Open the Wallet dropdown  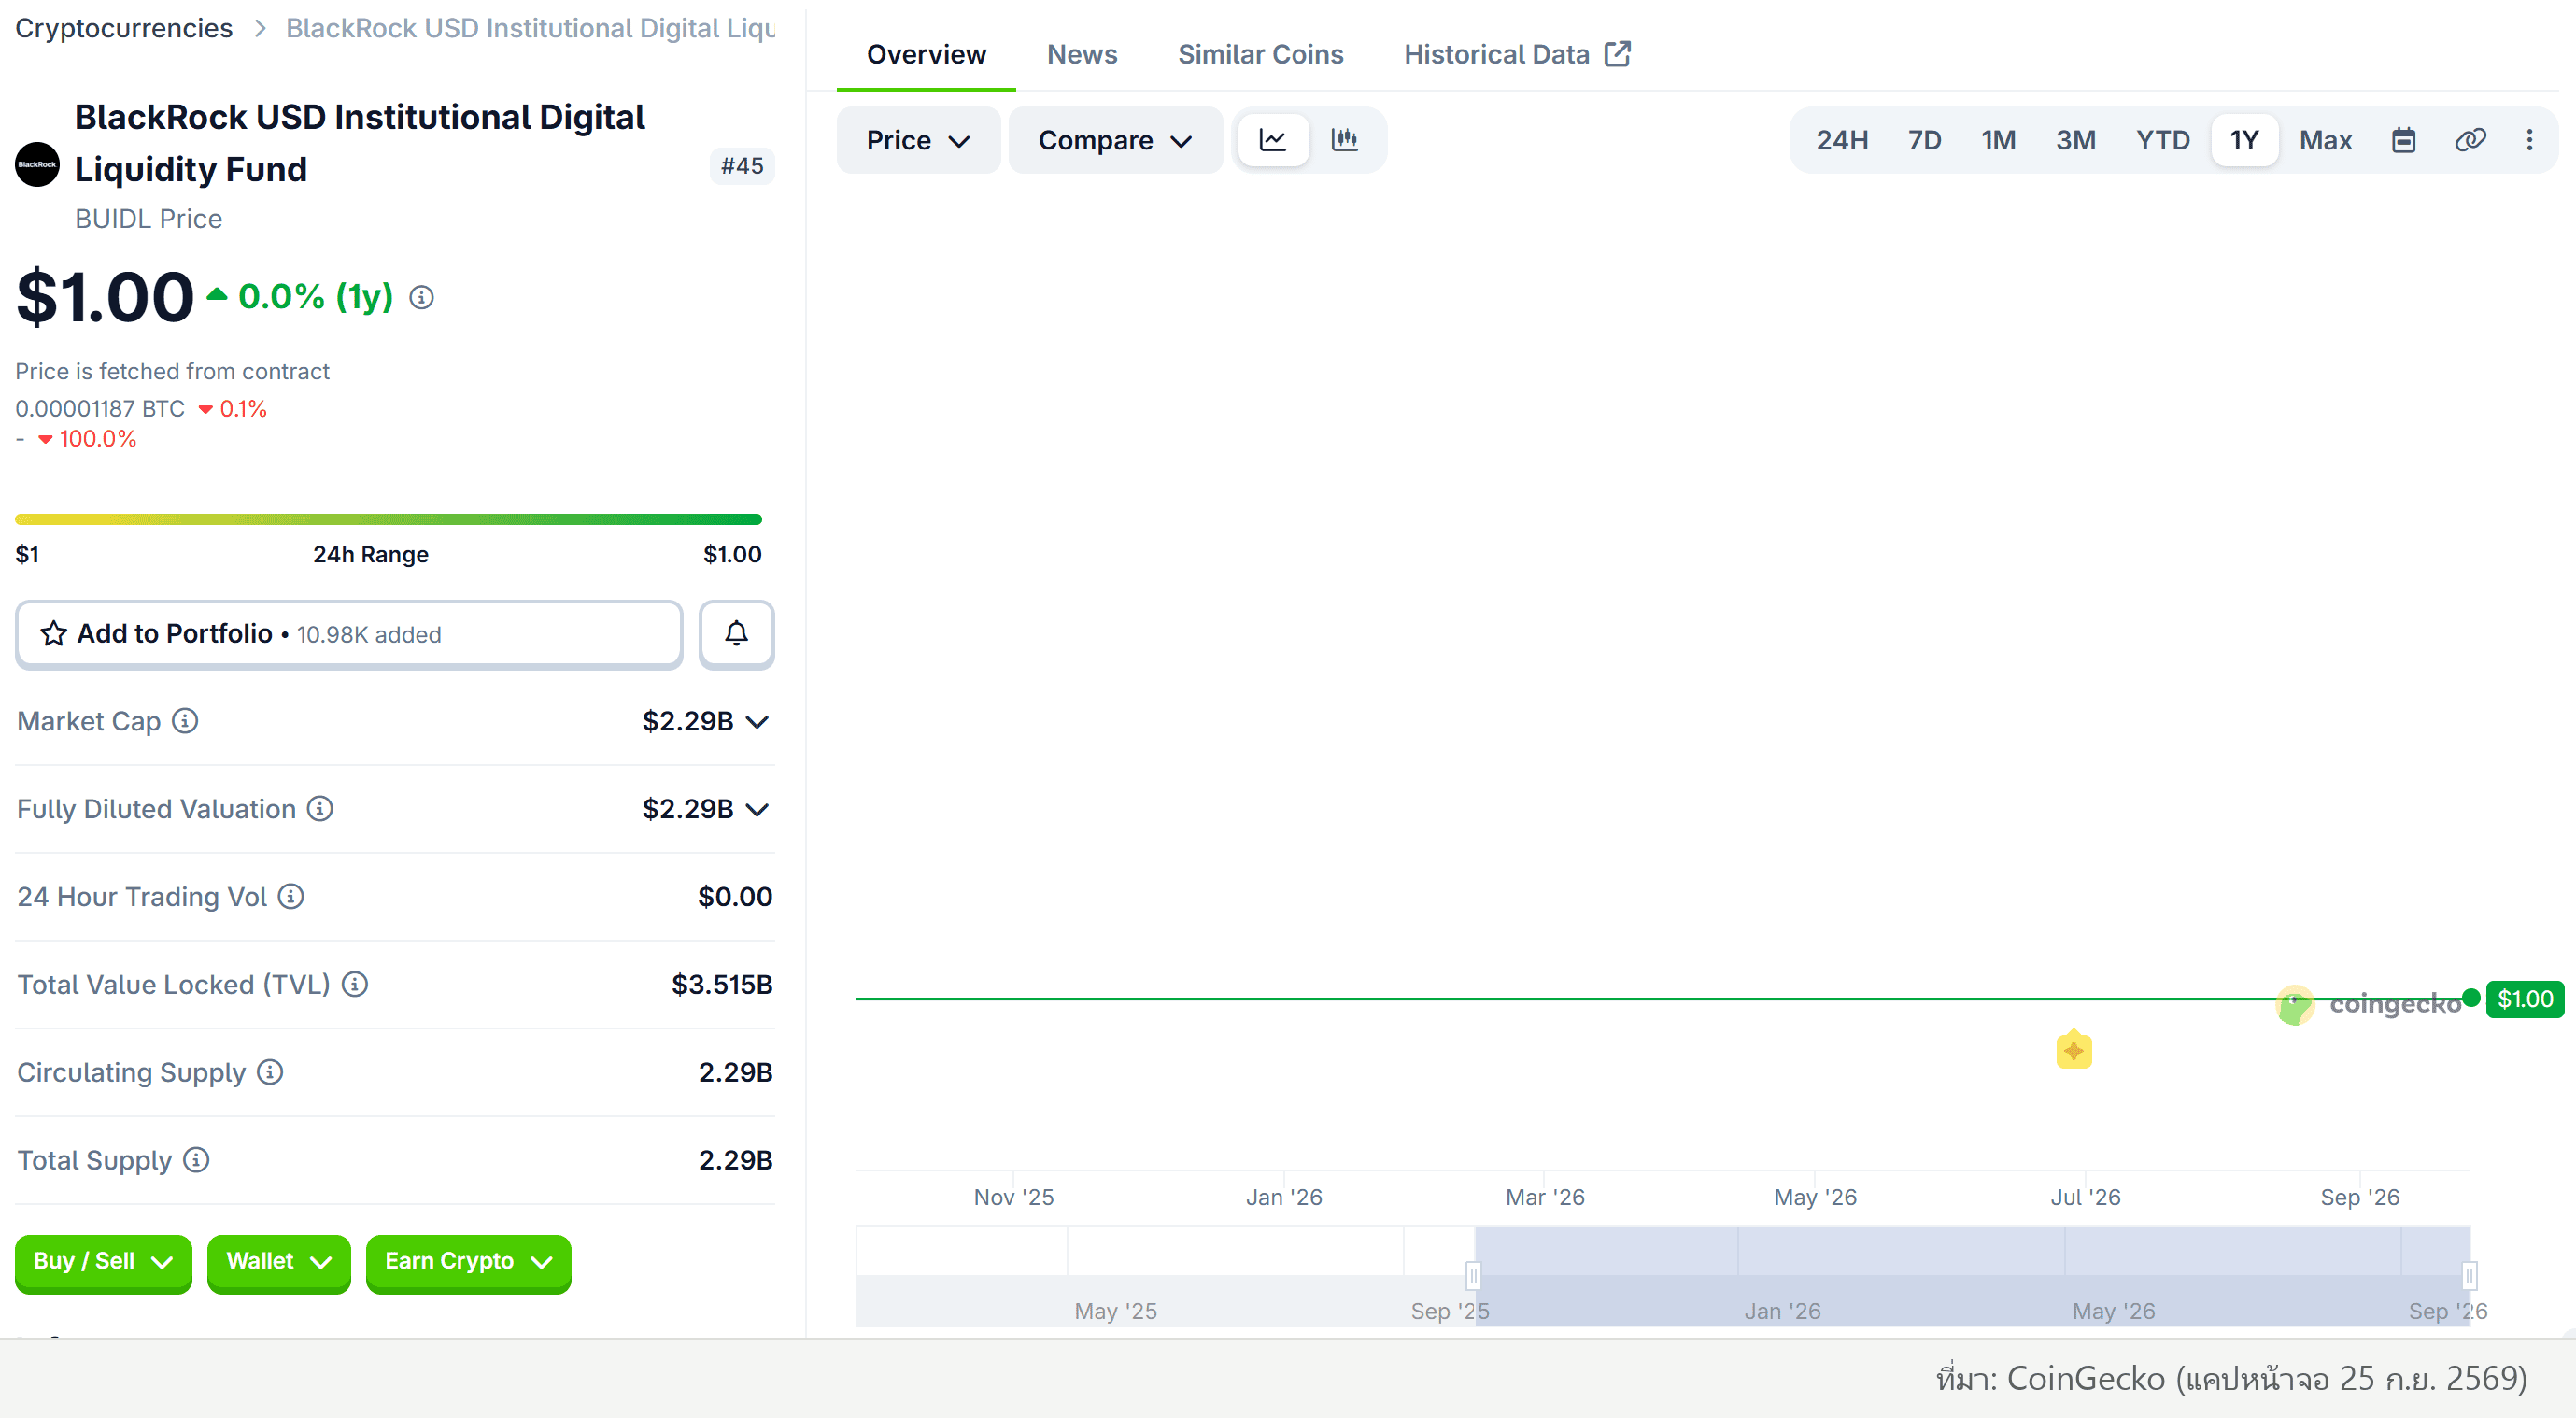click(x=279, y=1262)
